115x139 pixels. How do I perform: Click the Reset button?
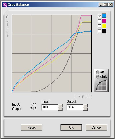(x=31, y=127)
